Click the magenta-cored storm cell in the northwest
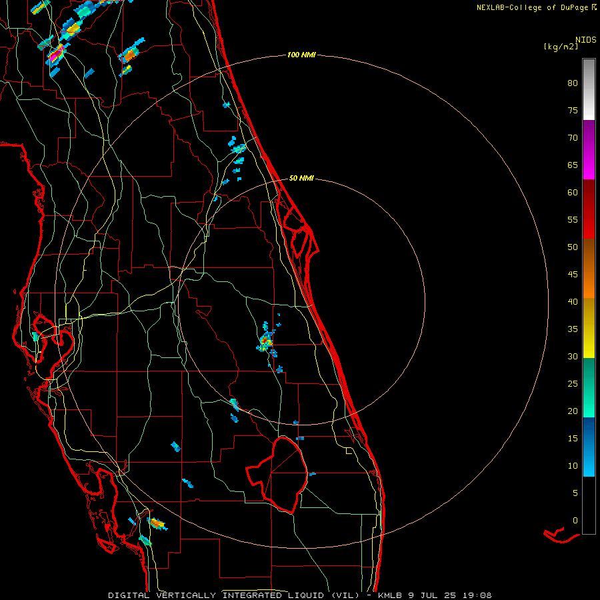600x600 pixels. point(57,55)
